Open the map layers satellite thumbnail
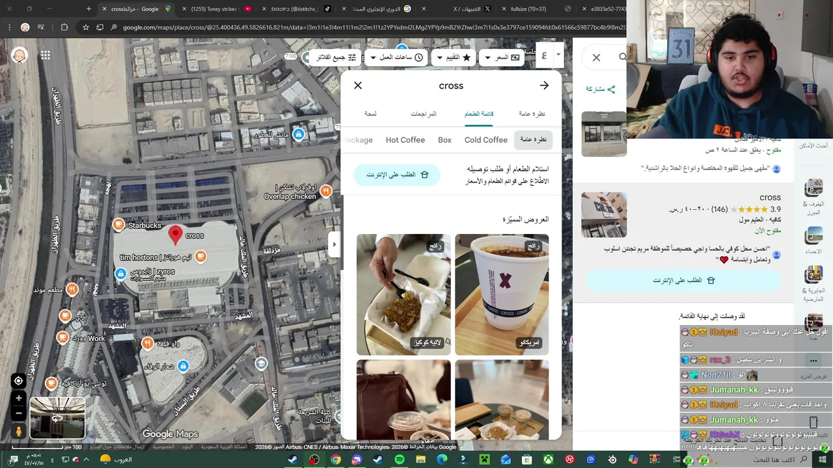The height and width of the screenshot is (468, 833). [x=57, y=418]
